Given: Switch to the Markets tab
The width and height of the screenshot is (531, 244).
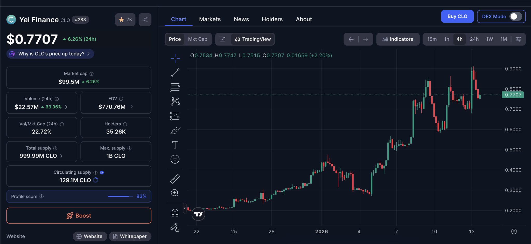Looking at the screenshot, I should [210, 19].
